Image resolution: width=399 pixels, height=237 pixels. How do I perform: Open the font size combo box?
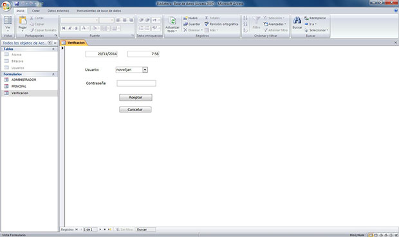[107, 20]
